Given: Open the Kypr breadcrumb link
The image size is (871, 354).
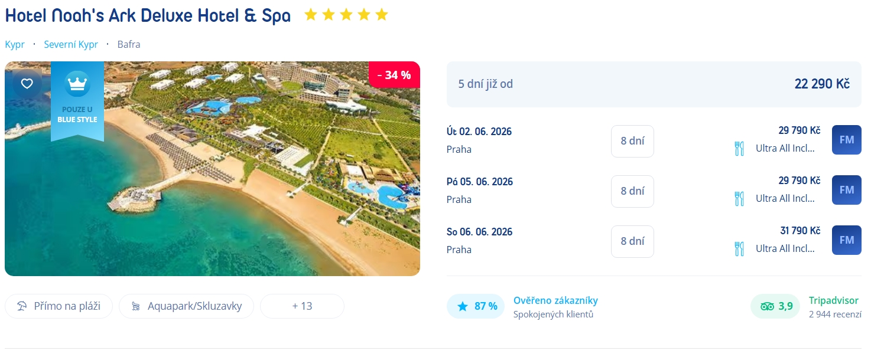Looking at the screenshot, I should click(x=15, y=44).
